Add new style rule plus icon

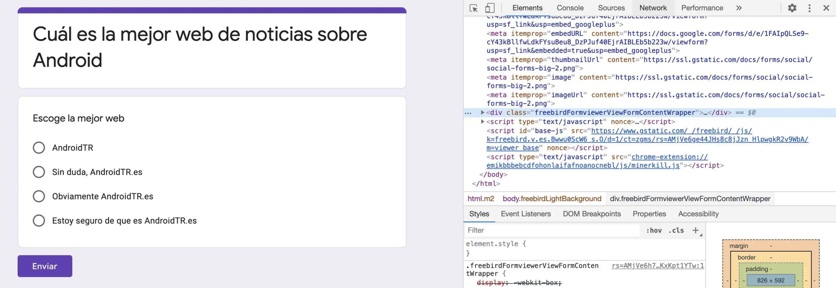click(696, 230)
